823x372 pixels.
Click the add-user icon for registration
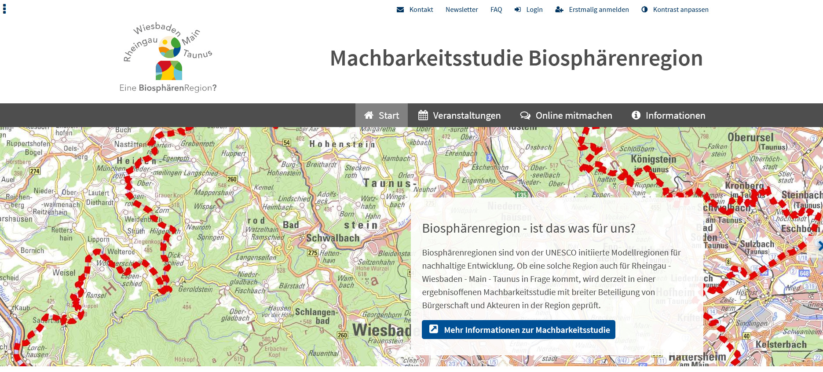tap(559, 10)
